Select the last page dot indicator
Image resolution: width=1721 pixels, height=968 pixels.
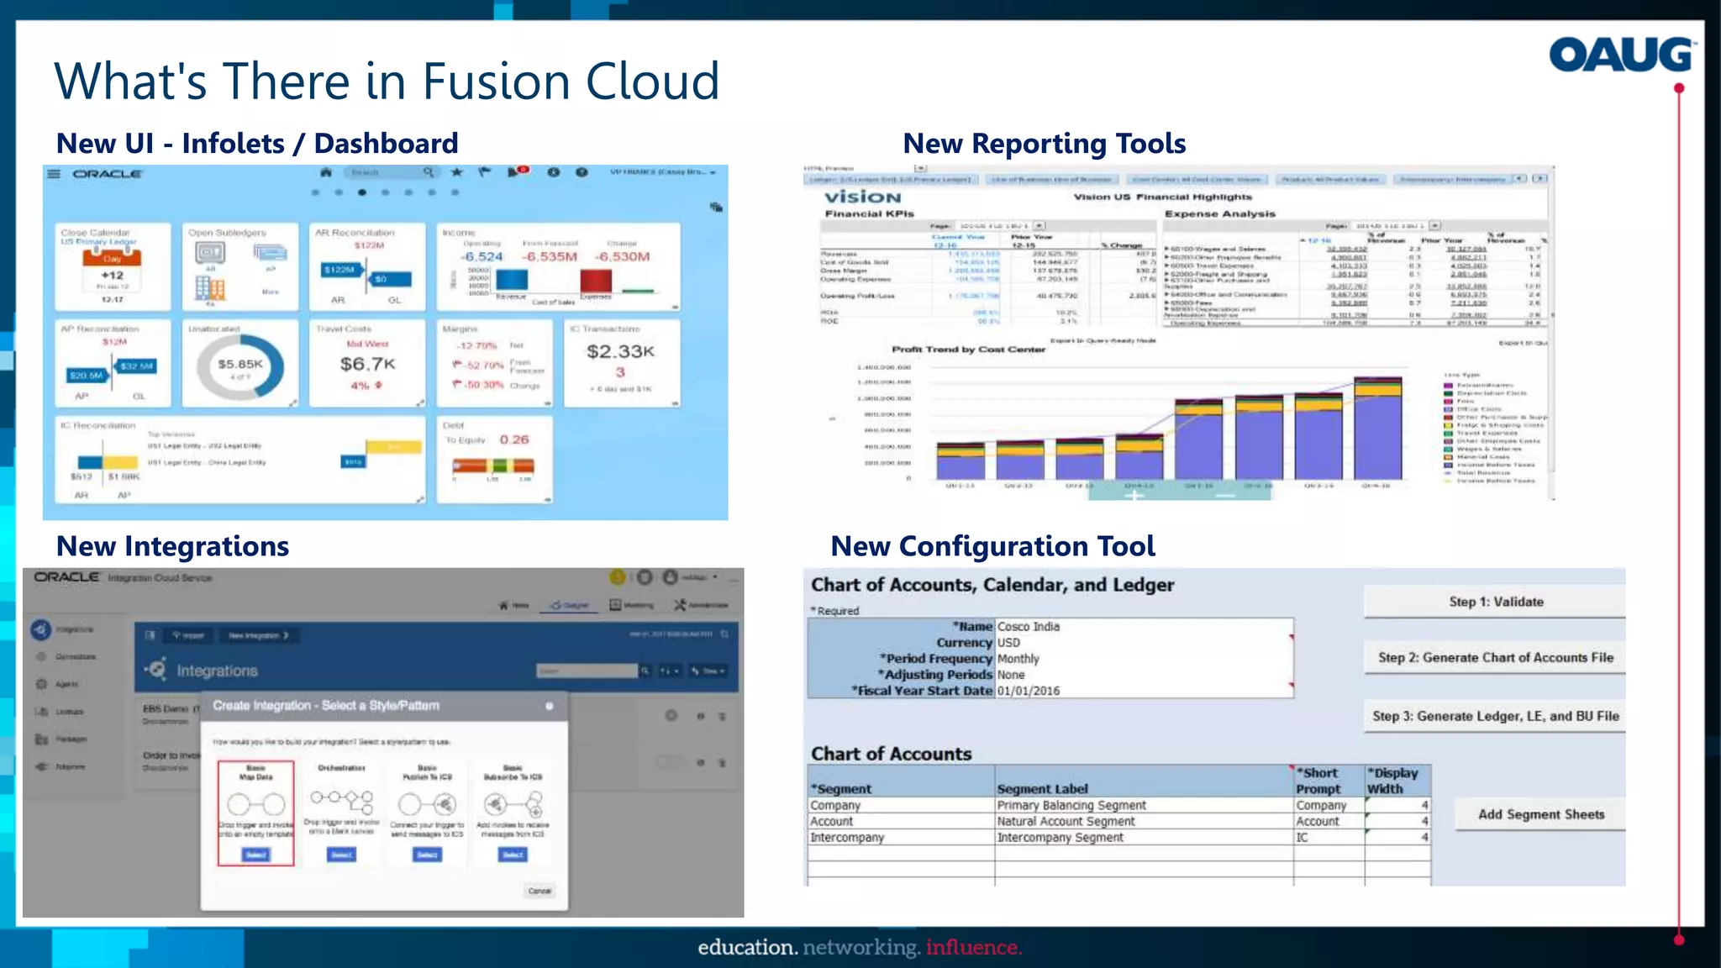(455, 192)
